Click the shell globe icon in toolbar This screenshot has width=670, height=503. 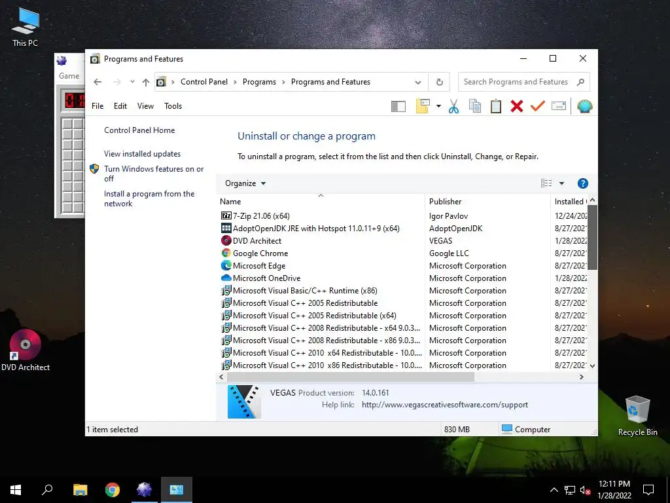pos(584,106)
